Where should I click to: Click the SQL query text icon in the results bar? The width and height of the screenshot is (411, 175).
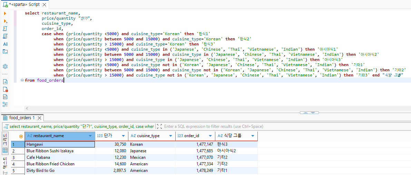tap(6, 126)
